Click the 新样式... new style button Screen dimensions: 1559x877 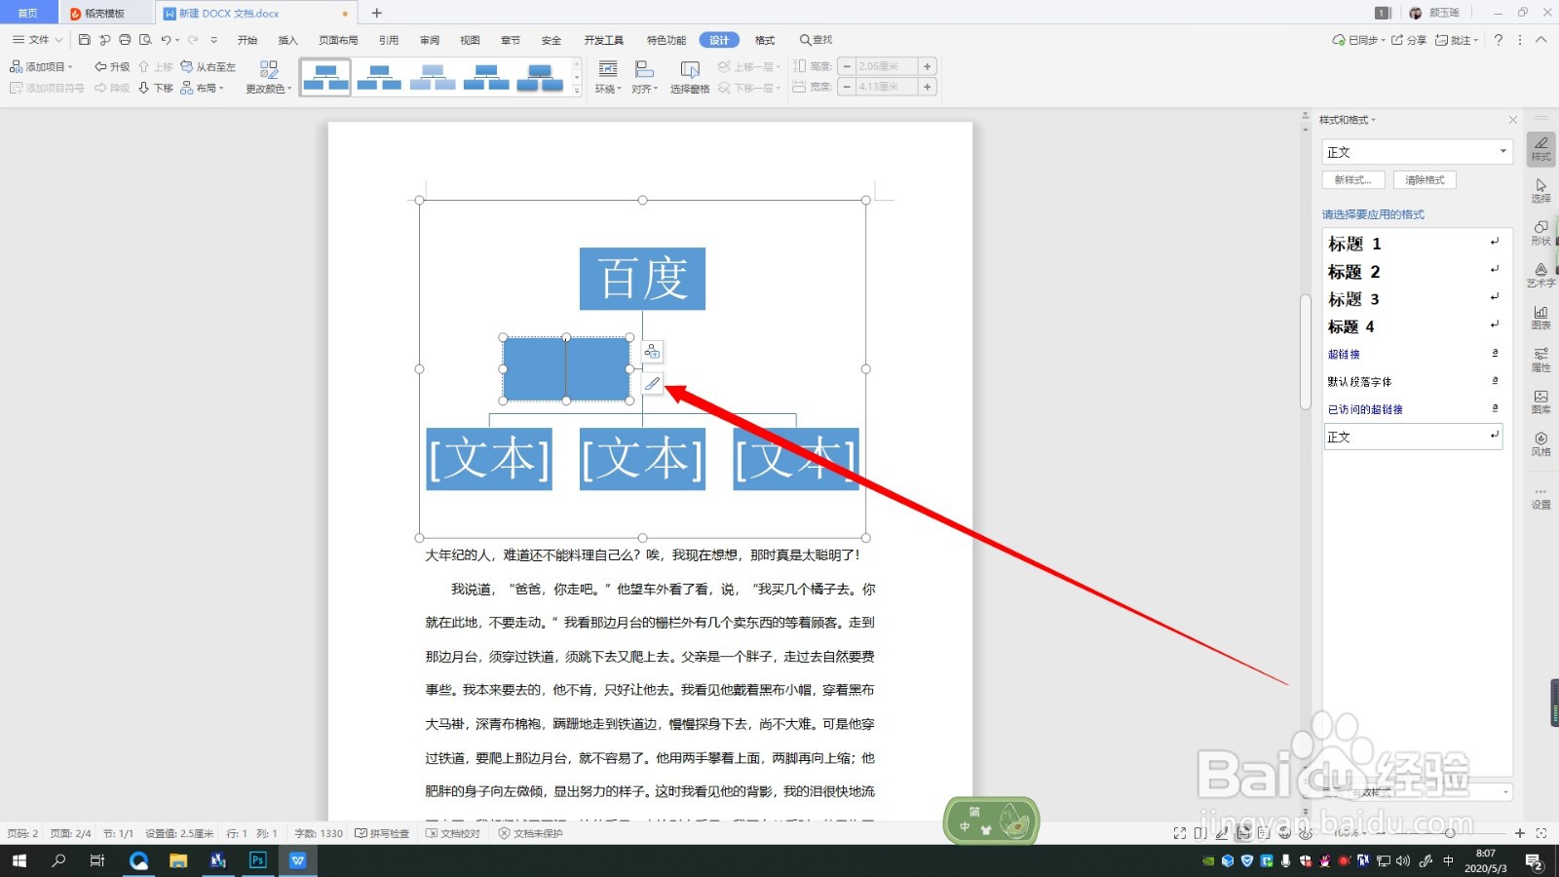[x=1352, y=180]
